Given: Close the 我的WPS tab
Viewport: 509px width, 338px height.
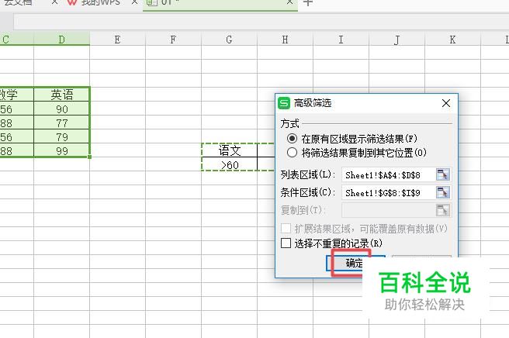Looking at the screenshot, I should coord(134,2).
